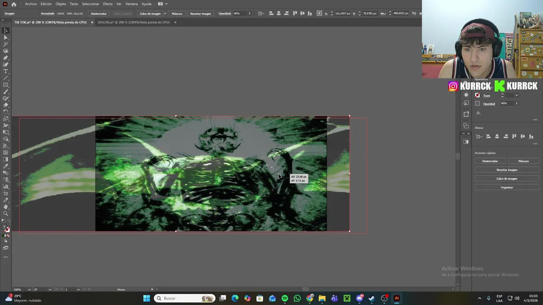
Task: Click the Opacidad swatch icon in Apariencia
Action: tap(477, 103)
